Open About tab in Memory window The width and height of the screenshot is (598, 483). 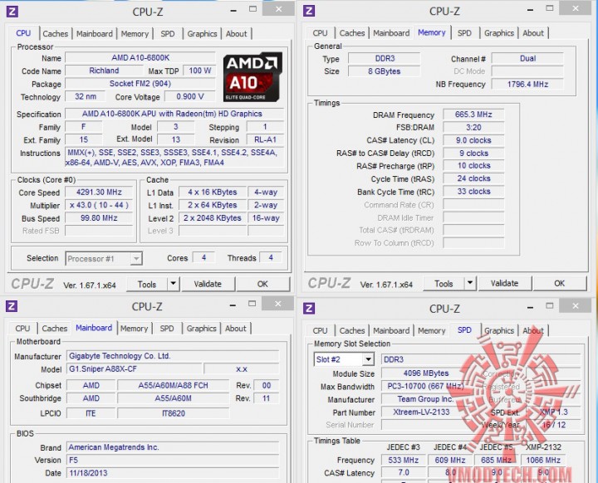click(532, 33)
